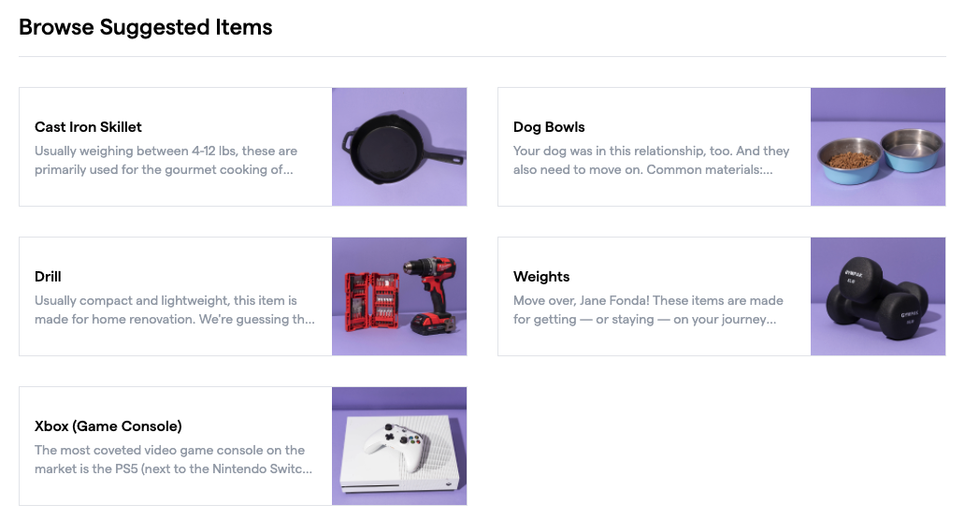Image resolution: width=965 pixels, height=519 pixels.
Task: Click the cast iron skillet photo thumbnail
Action: click(399, 147)
